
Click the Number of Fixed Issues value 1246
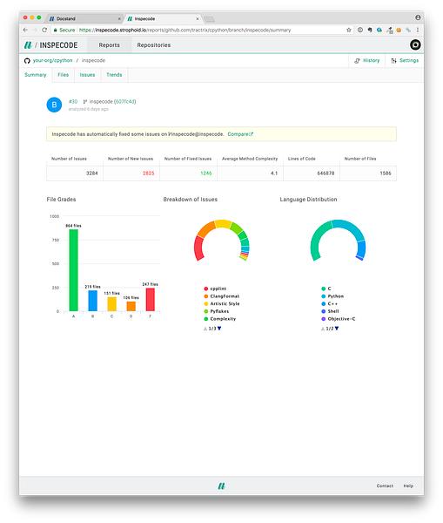206,173
